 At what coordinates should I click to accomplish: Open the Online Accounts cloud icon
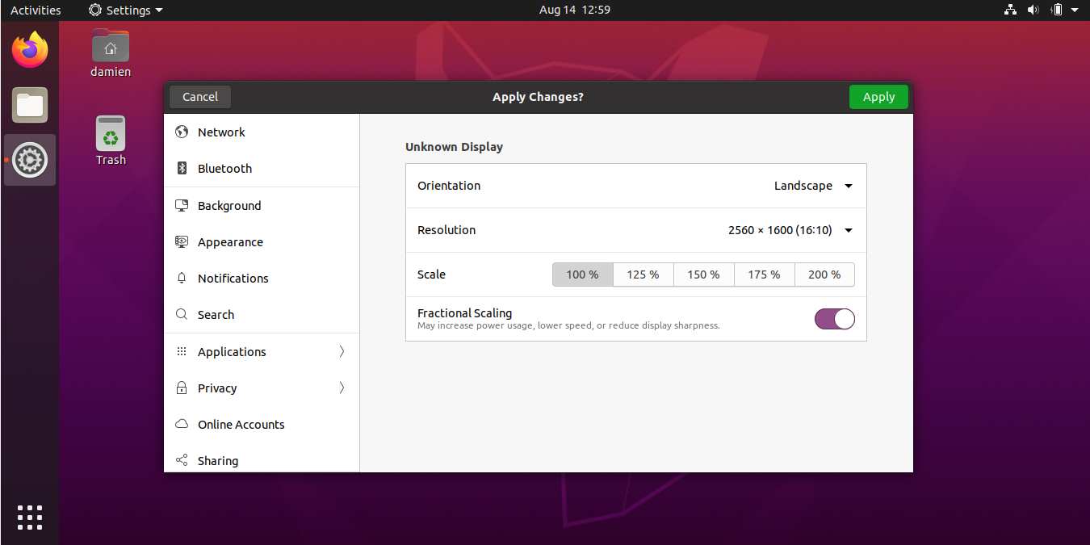click(x=182, y=424)
